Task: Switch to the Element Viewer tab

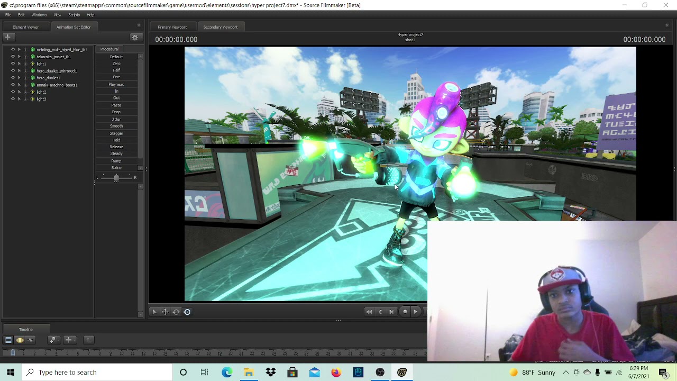Action: pos(25,27)
